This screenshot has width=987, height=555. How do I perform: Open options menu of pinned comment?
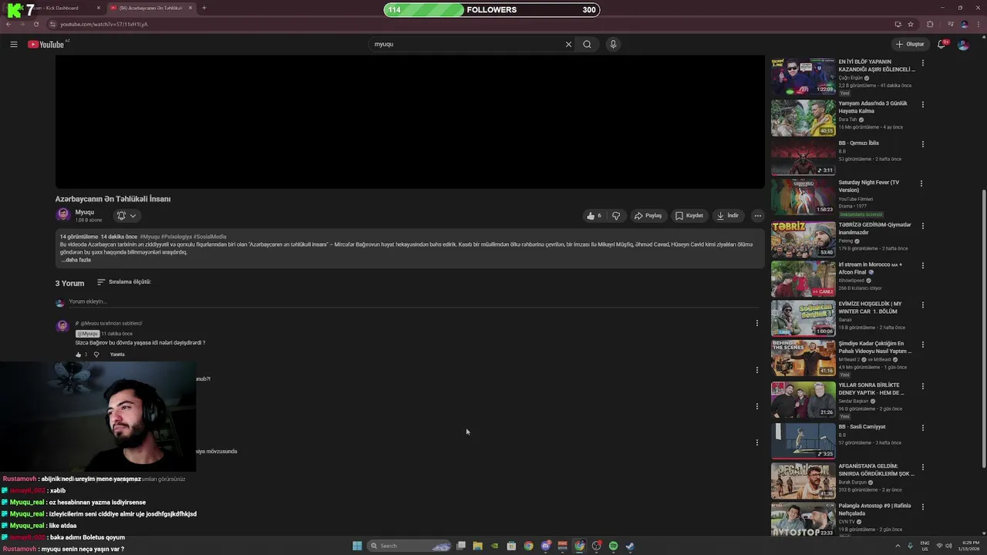coord(756,323)
